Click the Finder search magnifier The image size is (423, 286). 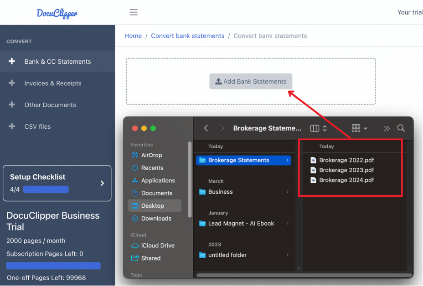401,128
